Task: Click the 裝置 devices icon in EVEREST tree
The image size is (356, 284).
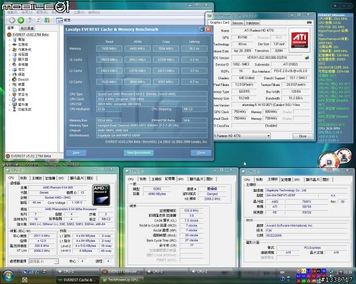Action: 14,84
